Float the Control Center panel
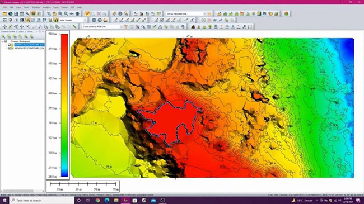Screen dimensions: 364x204 click(40, 31)
